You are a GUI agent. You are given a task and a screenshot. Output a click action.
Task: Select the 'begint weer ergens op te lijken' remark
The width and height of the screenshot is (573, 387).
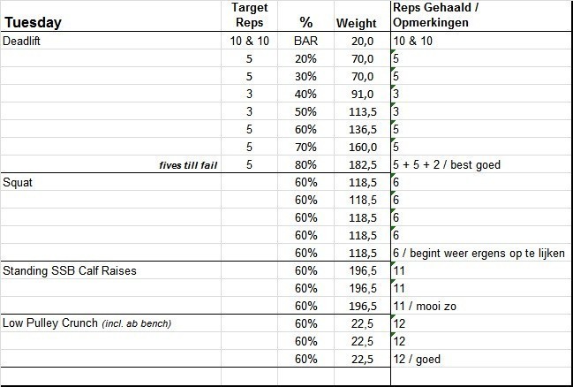tap(480, 253)
